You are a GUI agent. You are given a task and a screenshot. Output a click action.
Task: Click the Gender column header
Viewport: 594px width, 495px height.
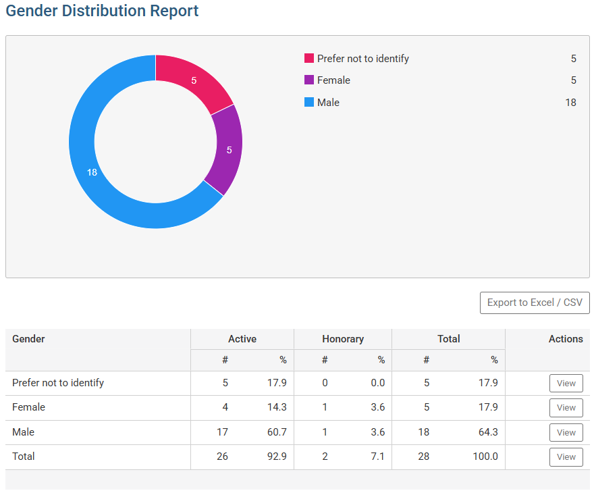coord(29,339)
